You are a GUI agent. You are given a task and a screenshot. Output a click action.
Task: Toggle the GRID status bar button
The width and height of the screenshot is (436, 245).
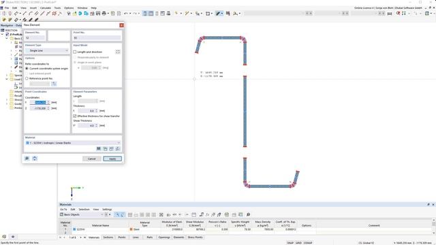tap(298, 243)
